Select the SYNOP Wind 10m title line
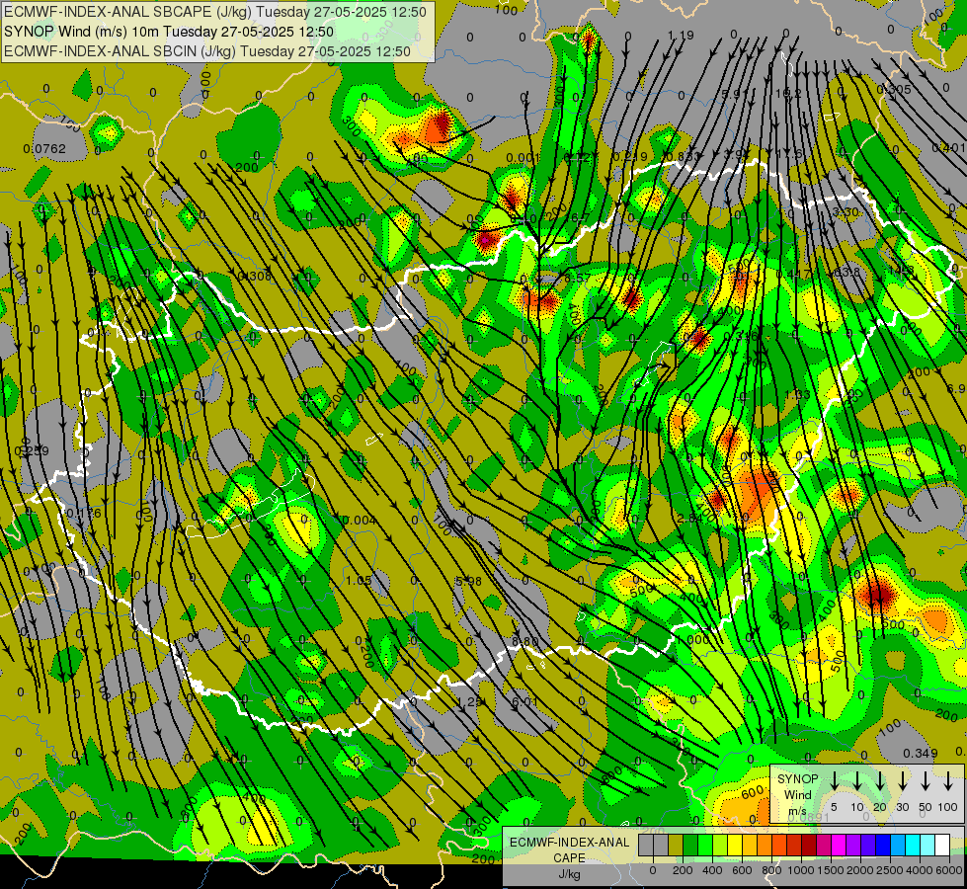Image resolution: width=967 pixels, height=889 pixels. tap(169, 32)
